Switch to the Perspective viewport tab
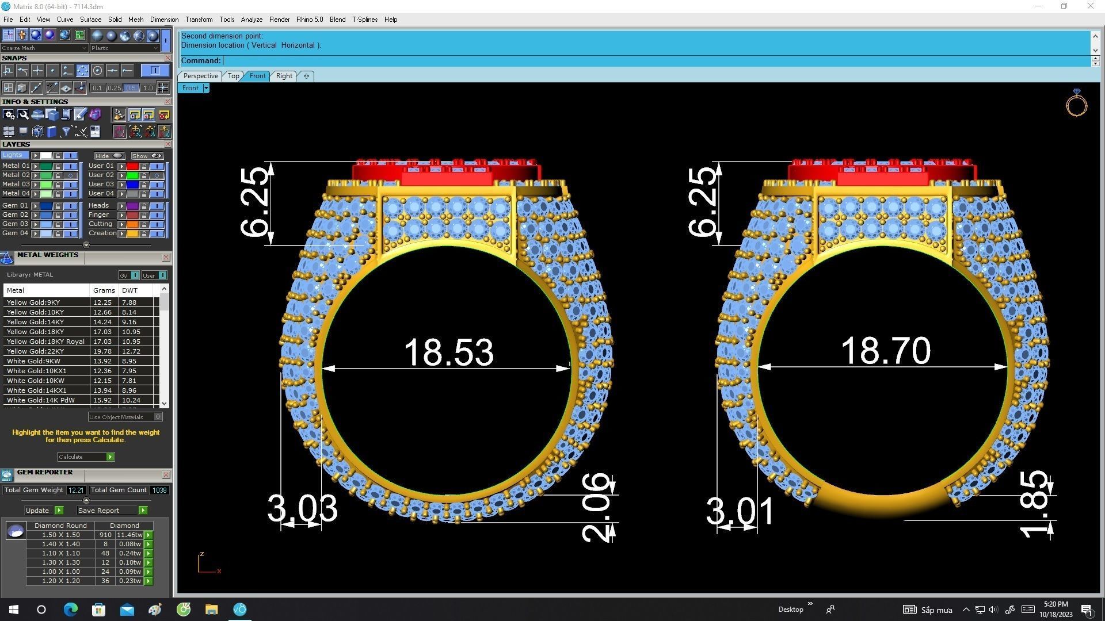1105x621 pixels. [x=200, y=76]
